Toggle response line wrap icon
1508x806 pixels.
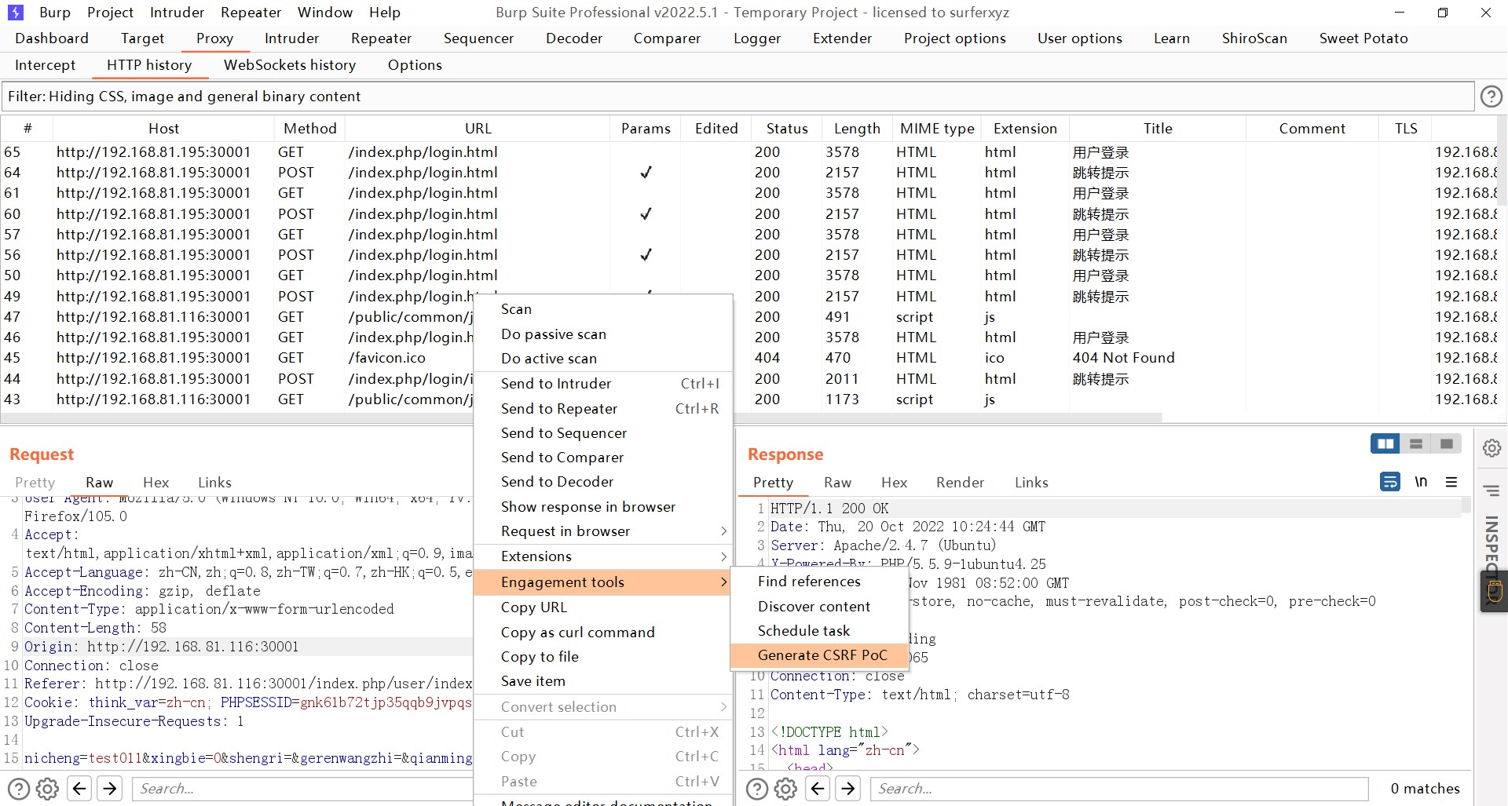pos(1390,482)
